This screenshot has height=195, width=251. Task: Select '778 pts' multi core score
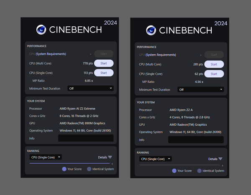tap(88, 63)
